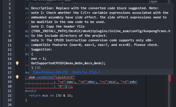The image size is (176, 107).
Task: Click line number 24 in the gutter
Action: pyautogui.click(x=9, y=105)
